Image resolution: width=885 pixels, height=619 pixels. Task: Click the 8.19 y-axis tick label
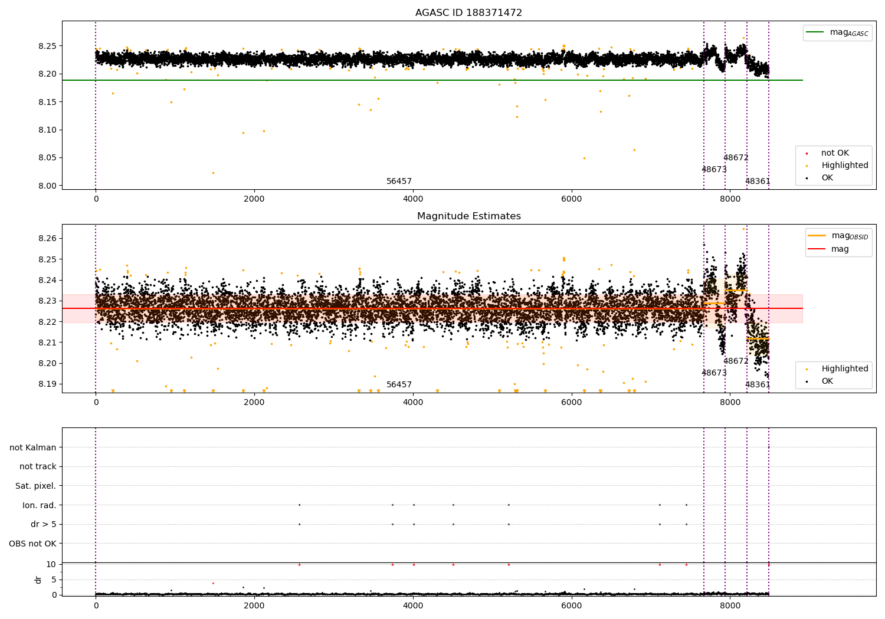[47, 384]
